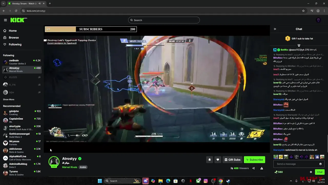The height and width of the screenshot is (185, 328).
Task: Open KLO25 offline channel
Action: tap(22, 77)
